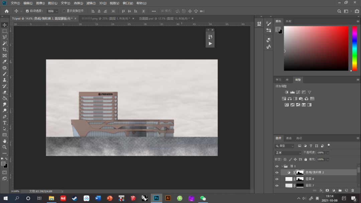Add layer mask icon at panel bottom
361x203 pixels.
pos(327,190)
